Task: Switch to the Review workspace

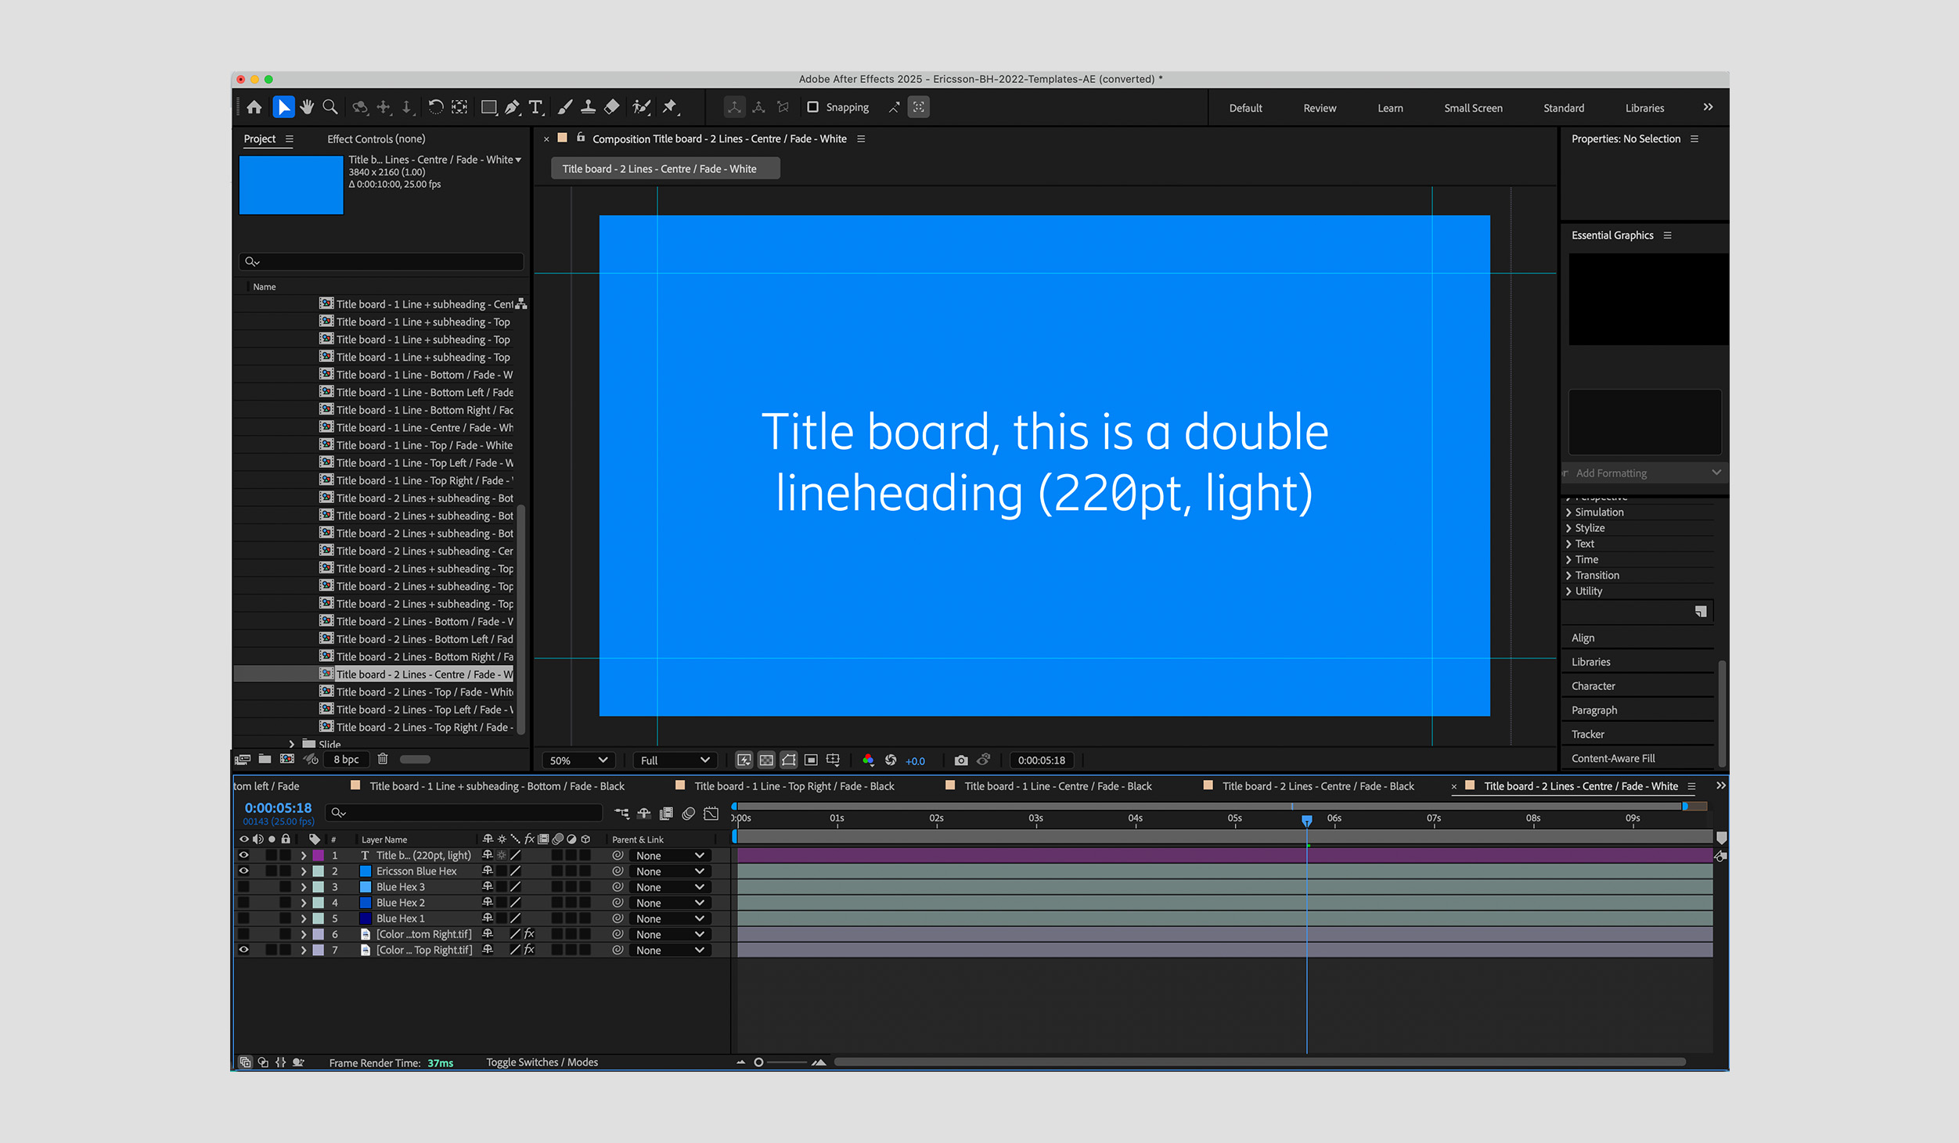Action: tap(1320, 108)
